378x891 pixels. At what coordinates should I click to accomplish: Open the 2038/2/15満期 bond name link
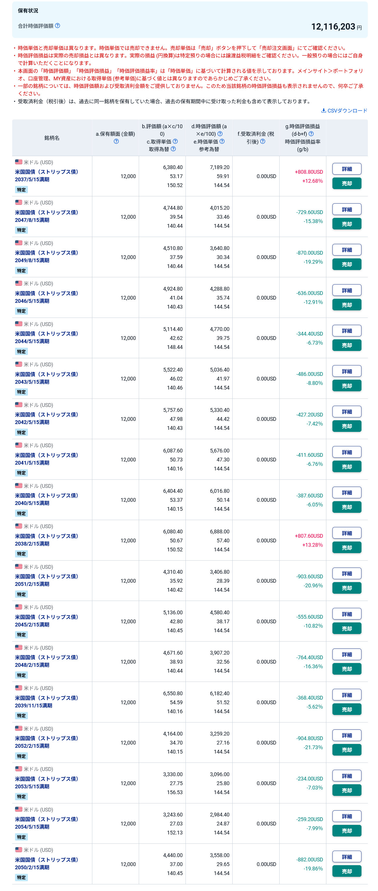pyautogui.click(x=46, y=539)
